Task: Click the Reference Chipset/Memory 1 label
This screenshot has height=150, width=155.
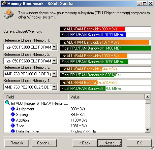Action: pyautogui.click(x=27, y=40)
